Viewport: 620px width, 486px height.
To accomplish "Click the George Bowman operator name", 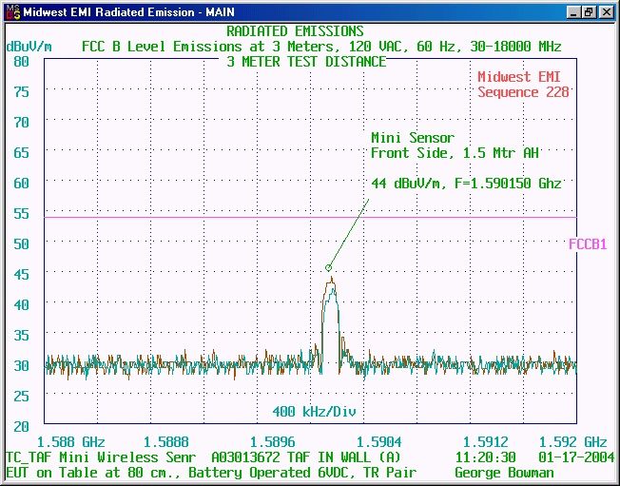I will tap(504, 472).
